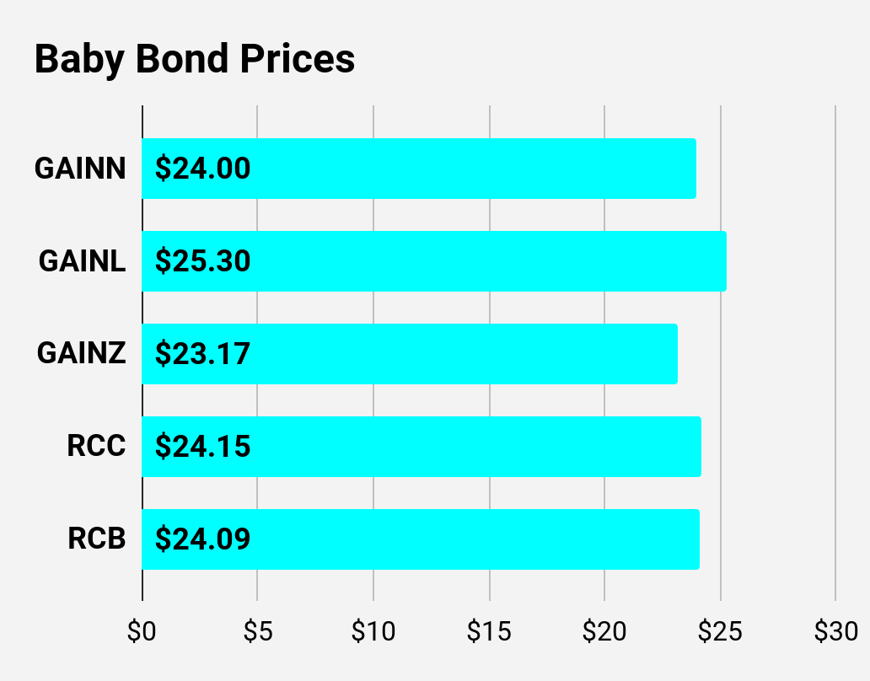870x681 pixels.
Task: Select the $25 axis tick label
Action: click(720, 631)
